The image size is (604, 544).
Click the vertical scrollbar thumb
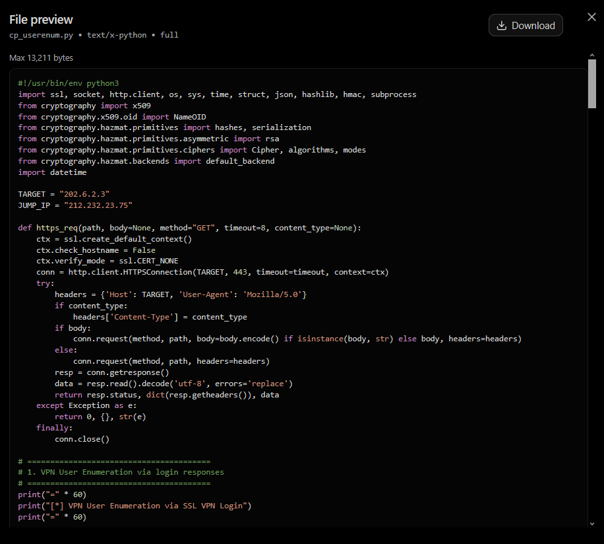(x=592, y=84)
